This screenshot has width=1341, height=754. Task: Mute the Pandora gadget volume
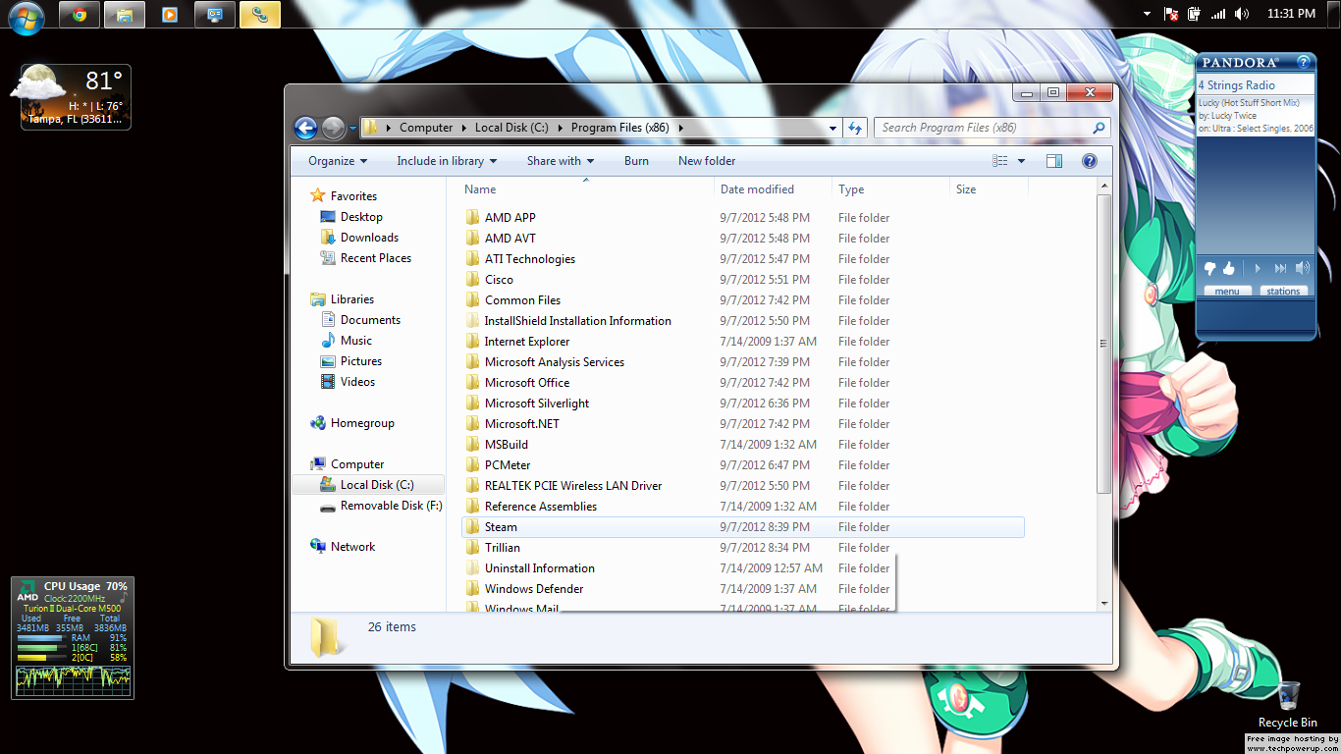(x=1303, y=268)
